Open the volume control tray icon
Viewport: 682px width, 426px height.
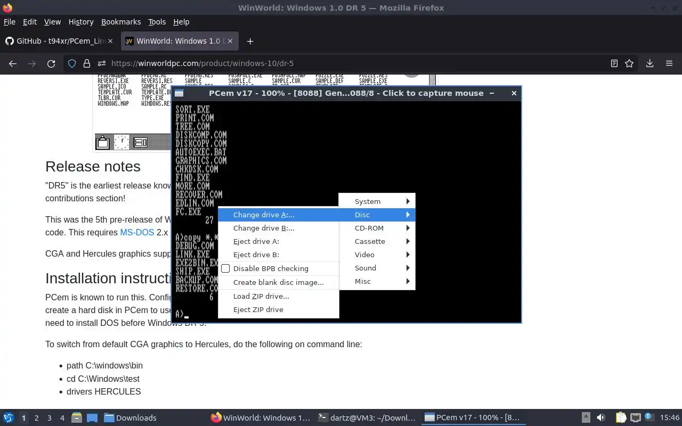click(601, 417)
